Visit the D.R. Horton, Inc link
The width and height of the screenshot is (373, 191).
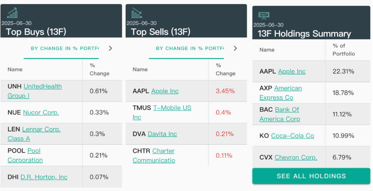pyautogui.click(x=44, y=177)
